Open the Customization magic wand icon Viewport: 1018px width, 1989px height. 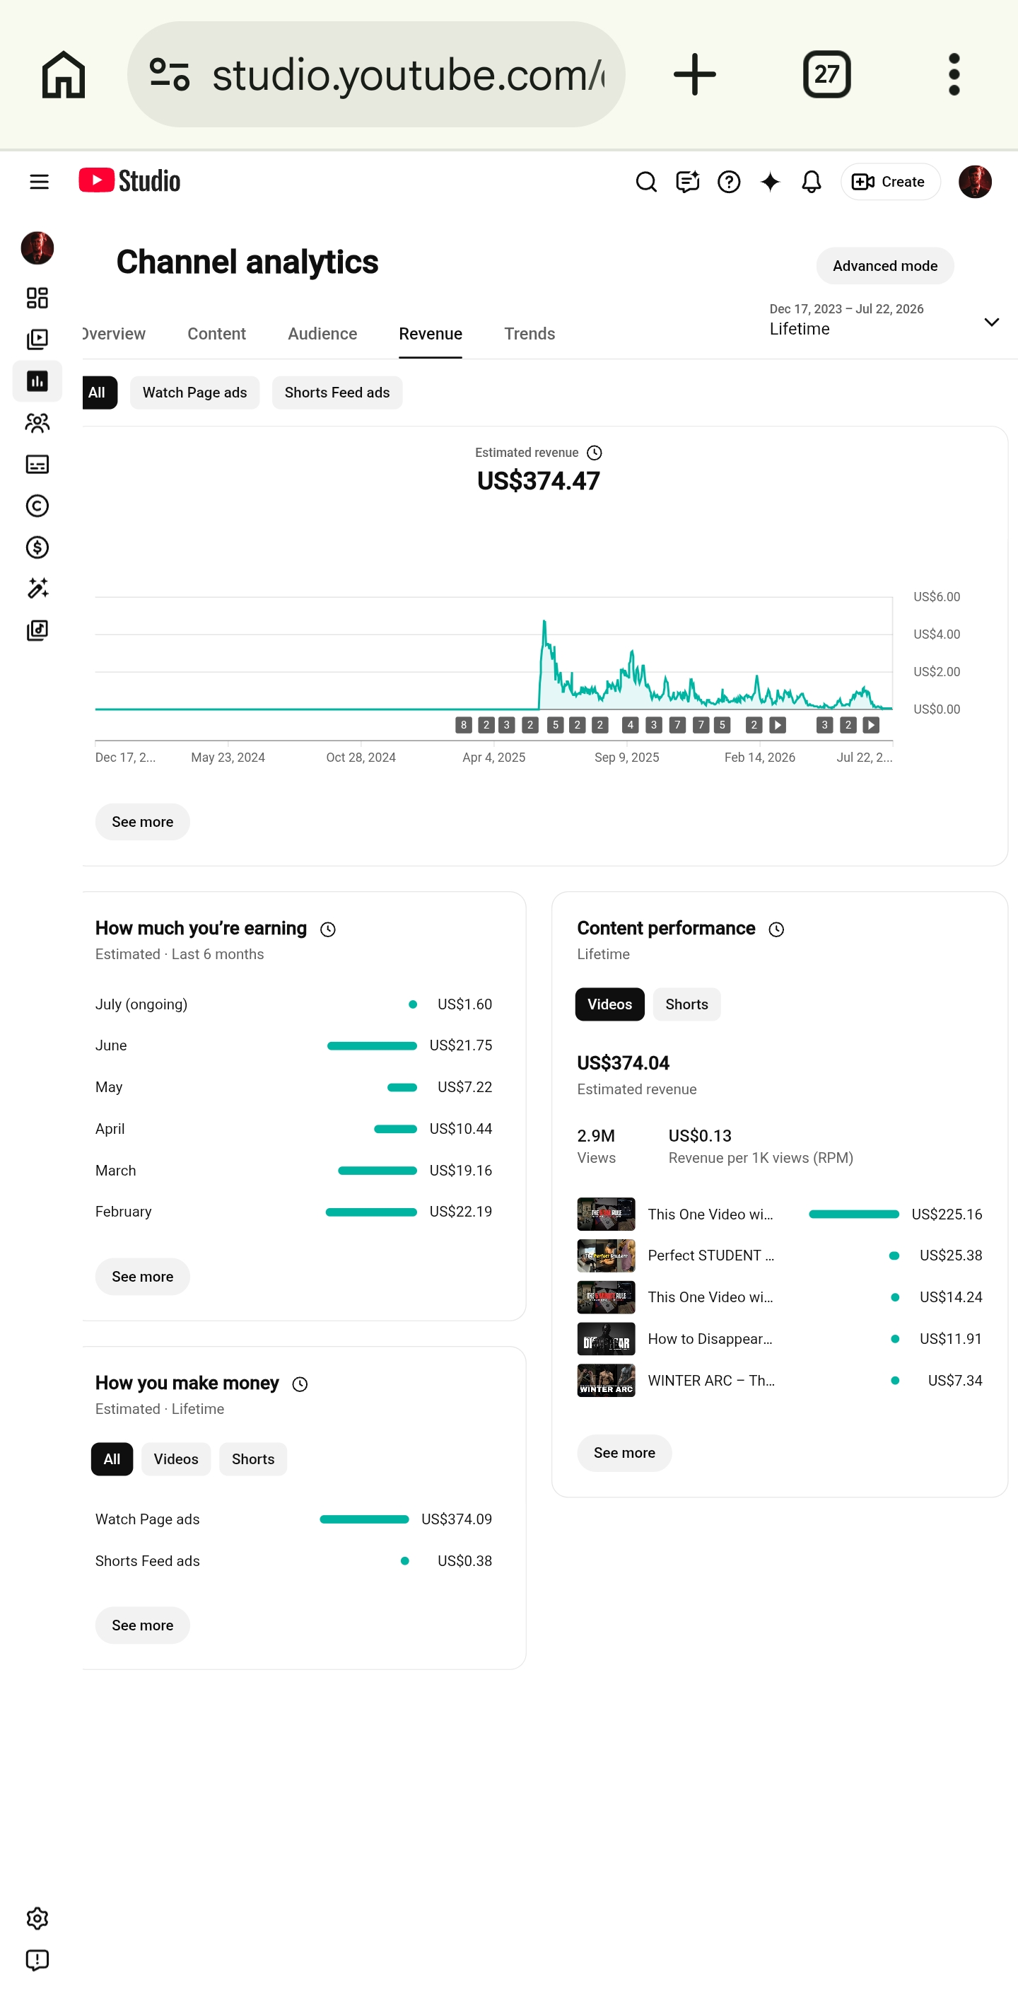point(37,589)
